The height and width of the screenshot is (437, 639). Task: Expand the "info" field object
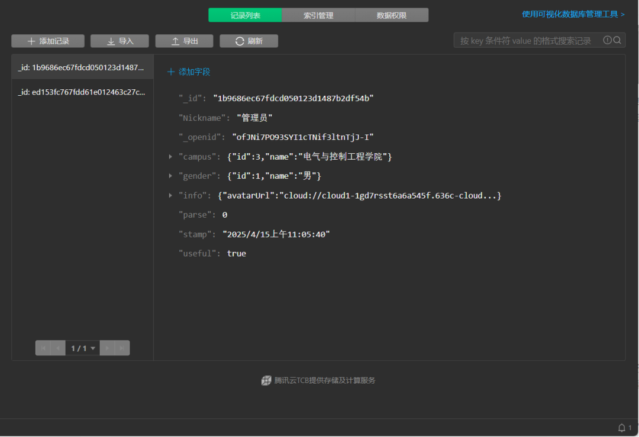pyautogui.click(x=171, y=195)
